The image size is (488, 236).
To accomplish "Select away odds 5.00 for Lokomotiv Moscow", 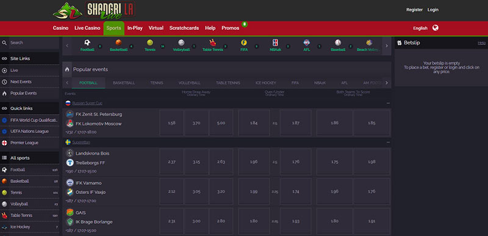I will pyautogui.click(x=221, y=123).
